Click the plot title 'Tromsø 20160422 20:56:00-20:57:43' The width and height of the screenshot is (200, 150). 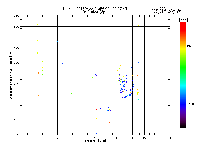click(x=95, y=9)
